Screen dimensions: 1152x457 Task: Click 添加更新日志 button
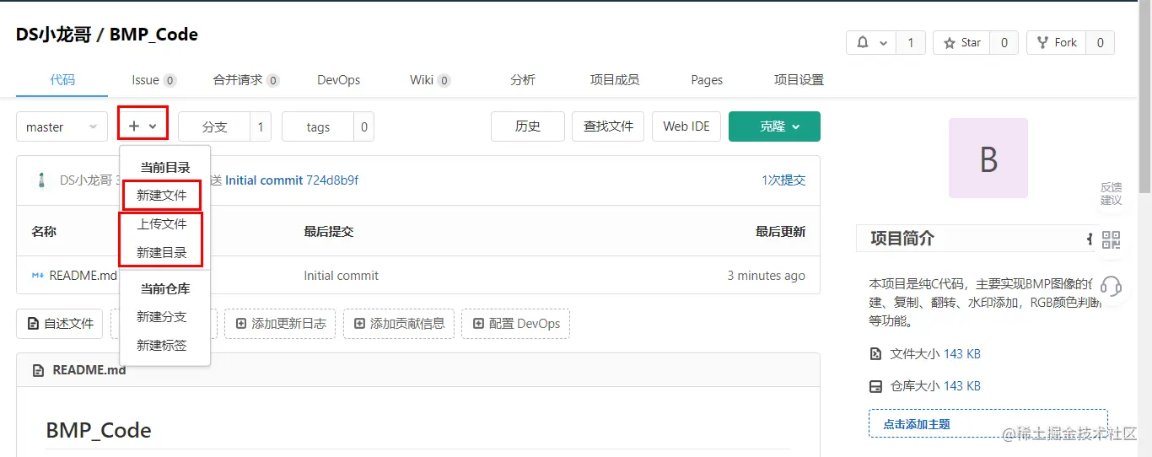point(281,324)
